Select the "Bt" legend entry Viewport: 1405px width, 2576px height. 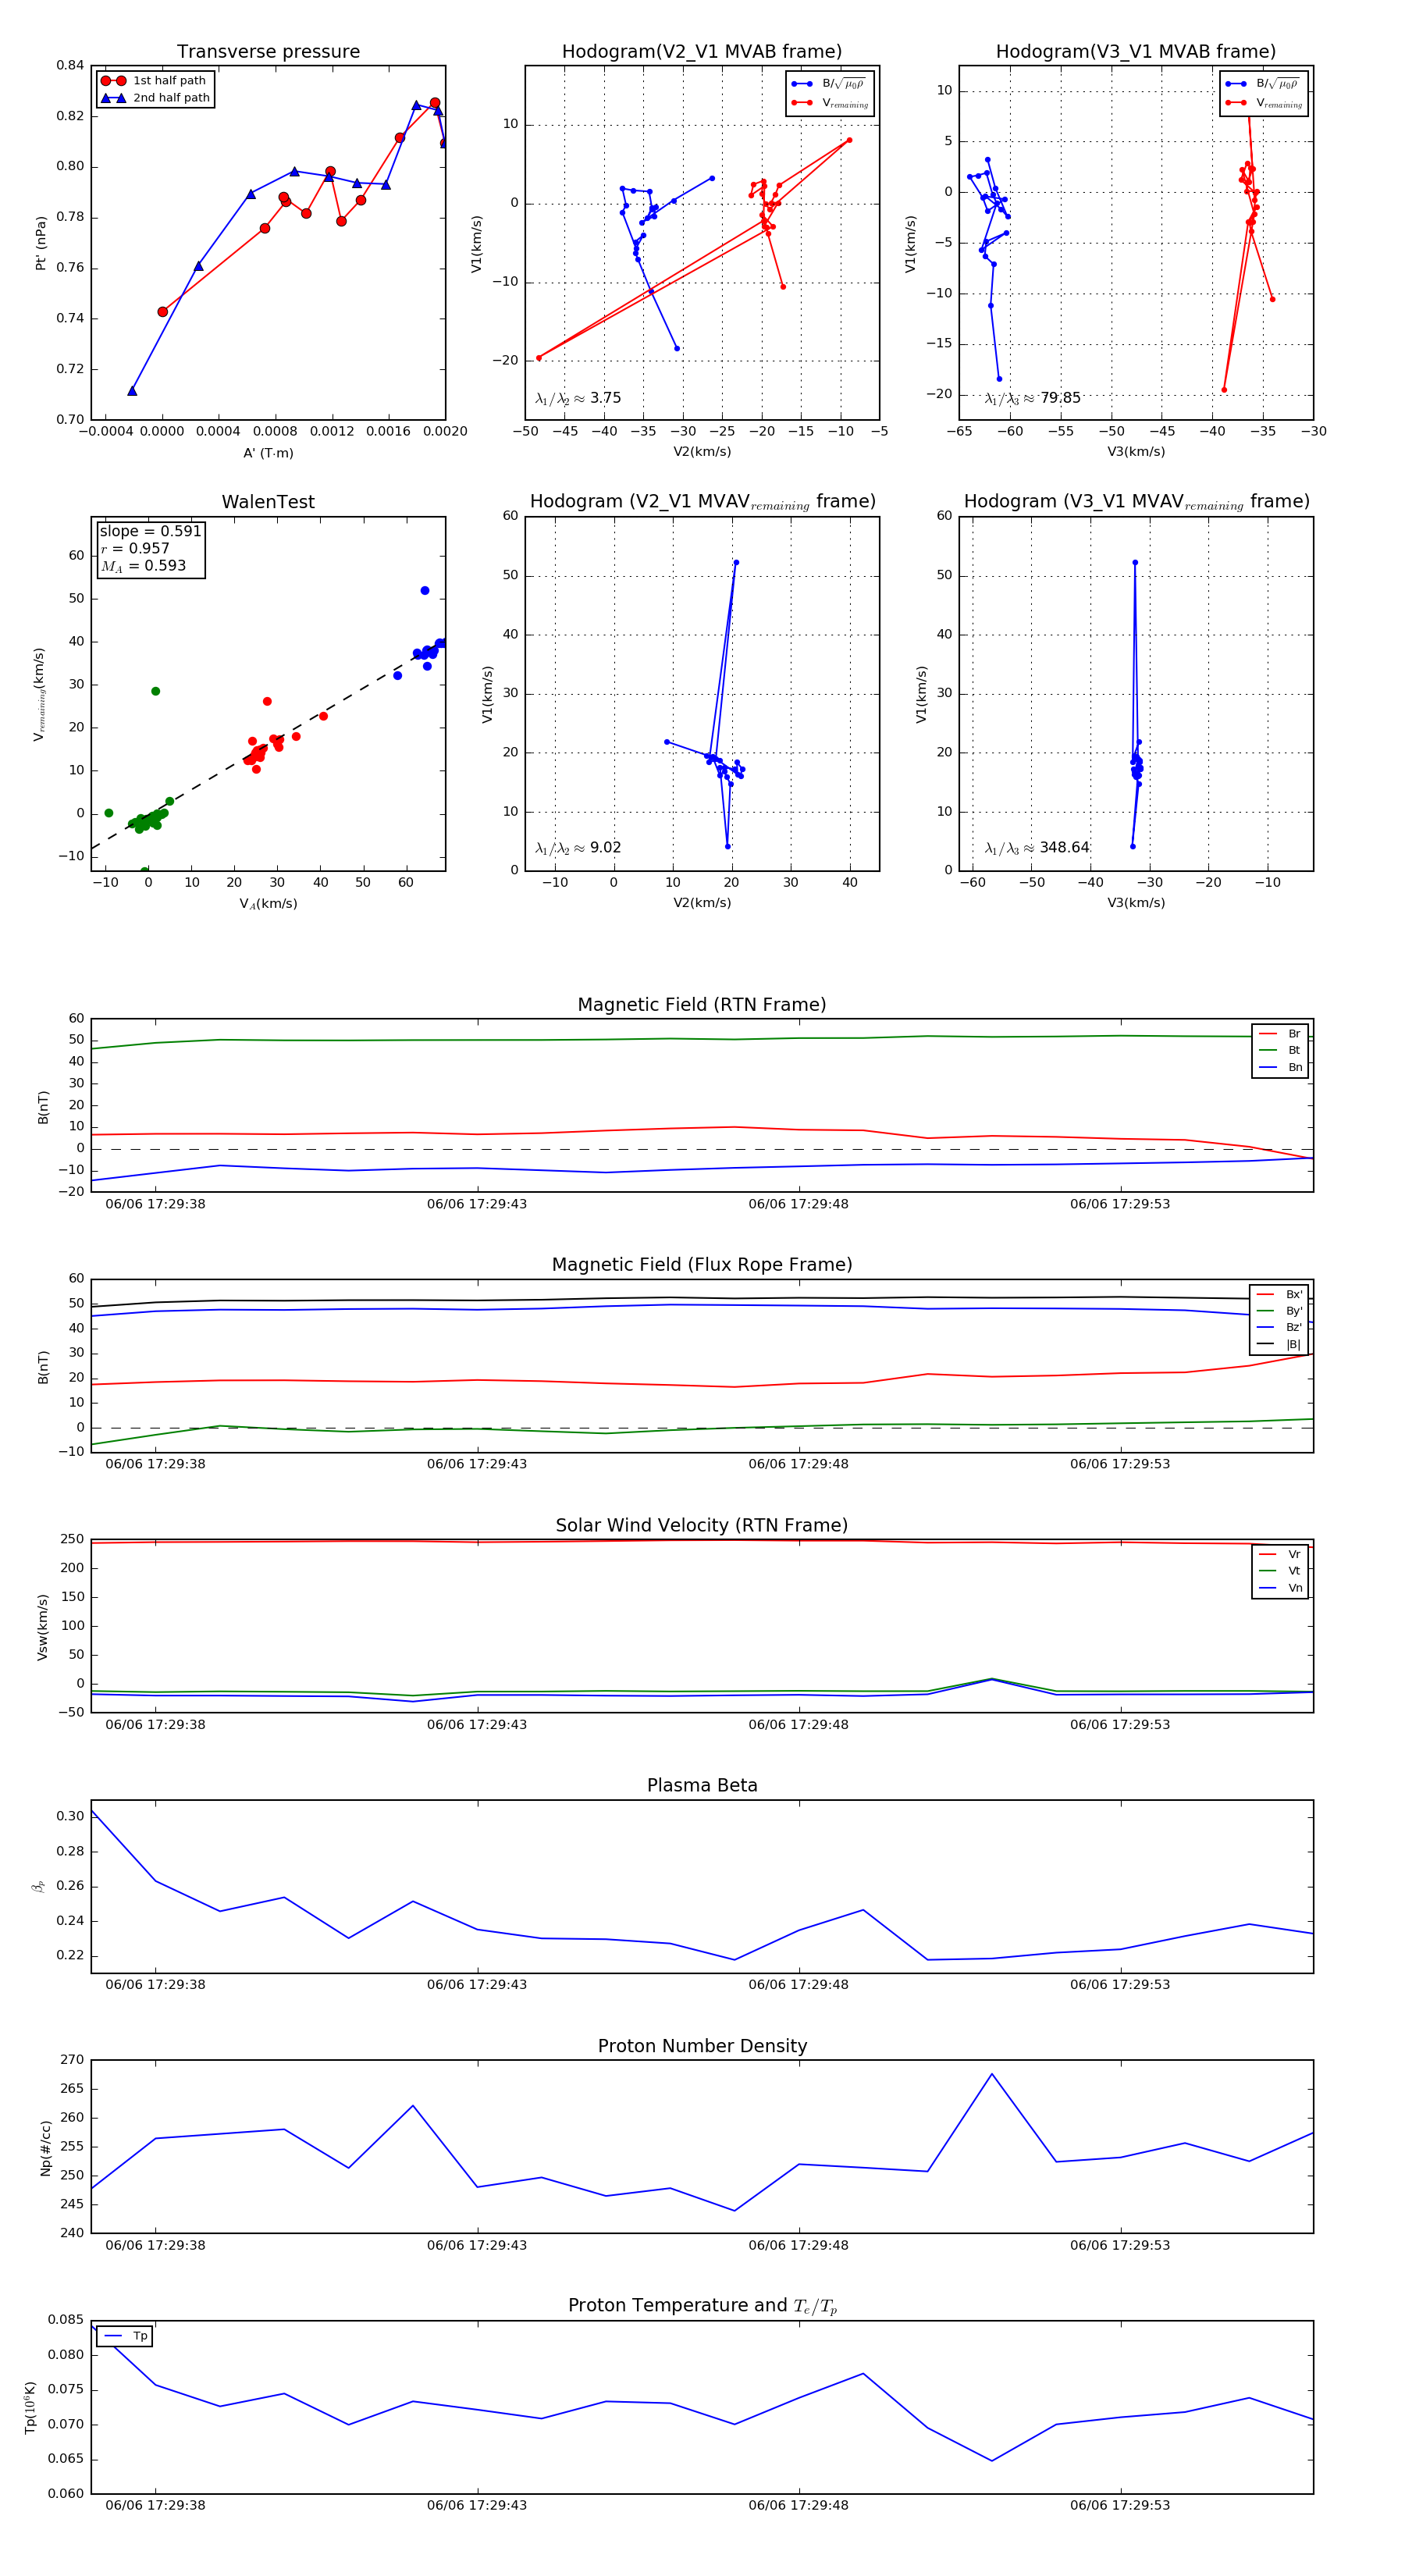click(1280, 1050)
